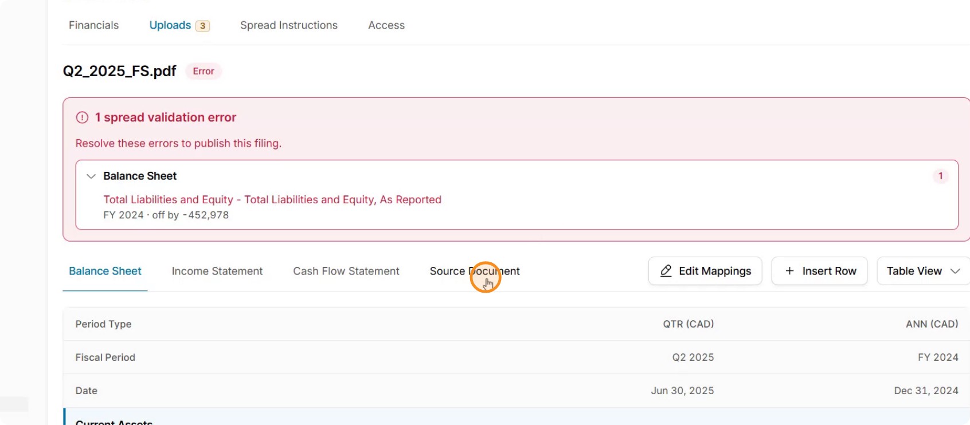Open the Cash Flow Statement tab
Image resolution: width=970 pixels, height=425 pixels.
346,271
